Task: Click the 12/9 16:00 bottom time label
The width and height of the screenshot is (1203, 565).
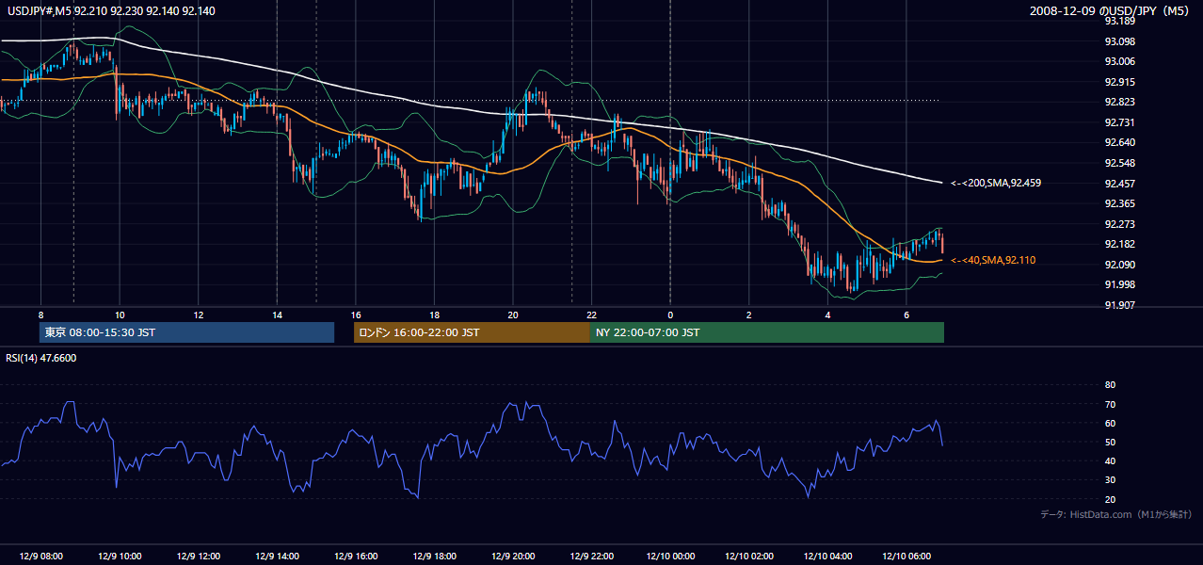Action: [355, 557]
